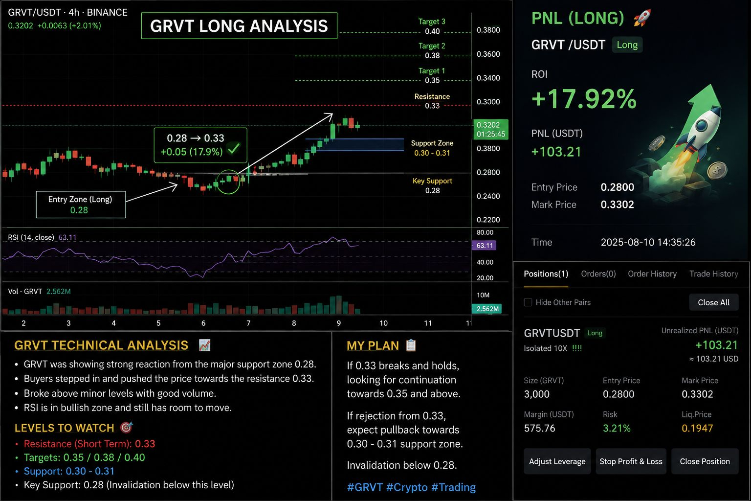
Task: Click the Target 2 label at 0.38
Action: [432, 51]
